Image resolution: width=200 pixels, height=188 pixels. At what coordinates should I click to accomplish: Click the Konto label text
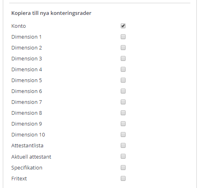tap(19, 26)
